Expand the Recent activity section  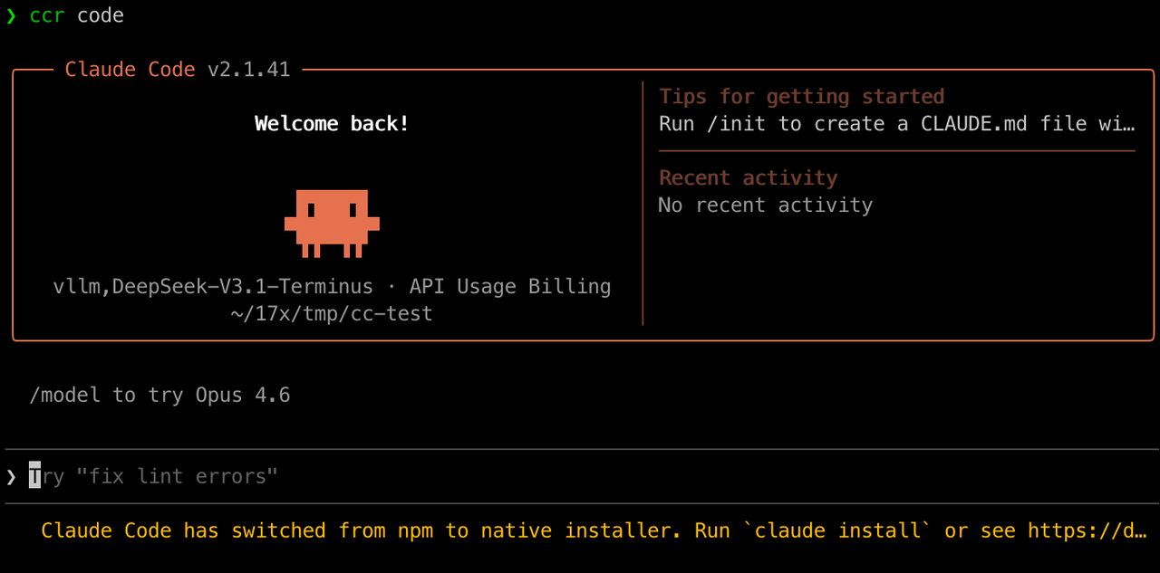pos(748,177)
